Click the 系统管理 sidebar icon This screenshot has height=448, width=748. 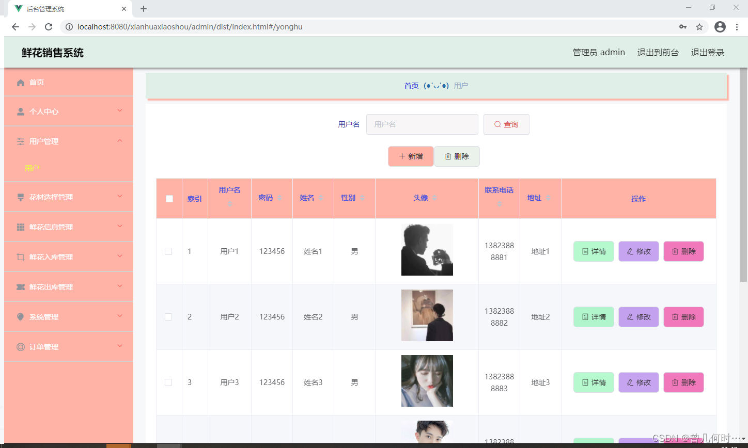[x=20, y=316]
